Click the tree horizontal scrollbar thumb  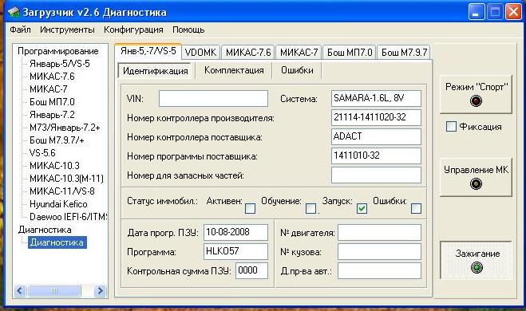54,290
